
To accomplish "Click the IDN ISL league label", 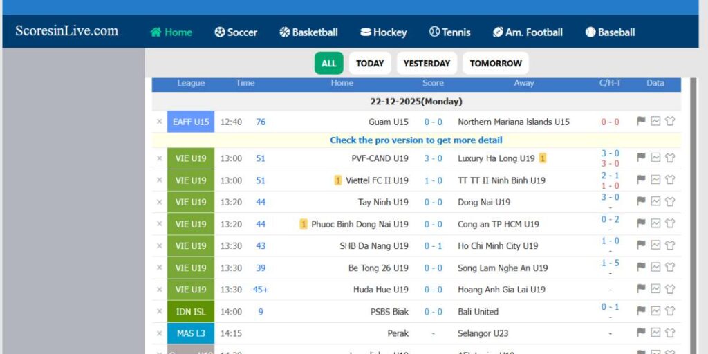I will pyautogui.click(x=191, y=311).
